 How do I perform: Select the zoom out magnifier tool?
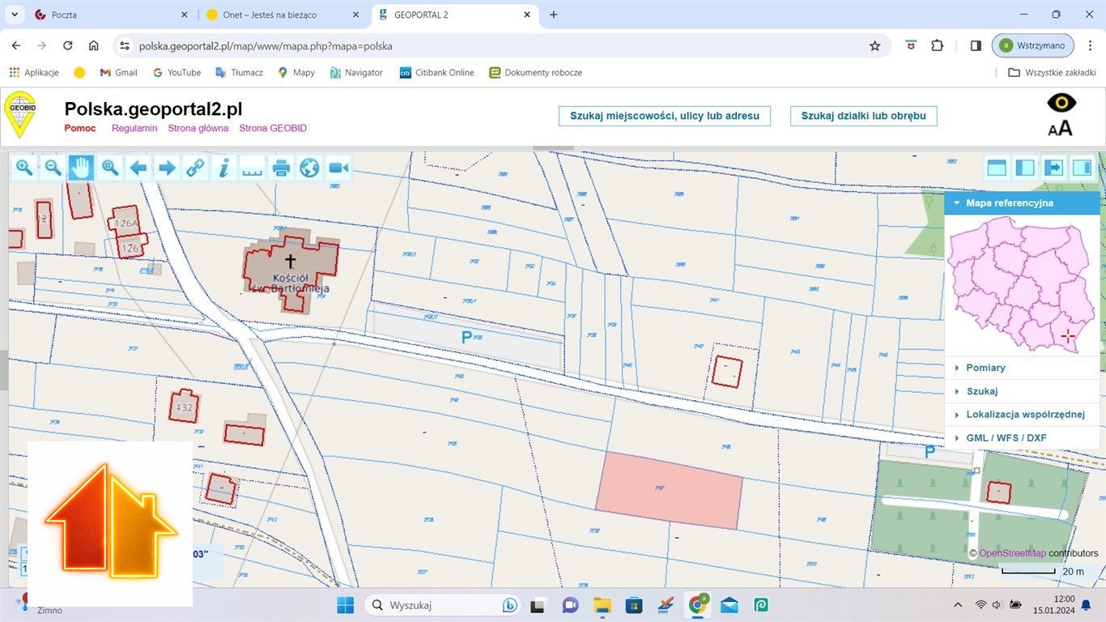(53, 168)
